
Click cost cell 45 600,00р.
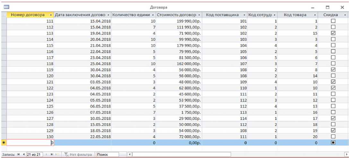(x=179, y=94)
